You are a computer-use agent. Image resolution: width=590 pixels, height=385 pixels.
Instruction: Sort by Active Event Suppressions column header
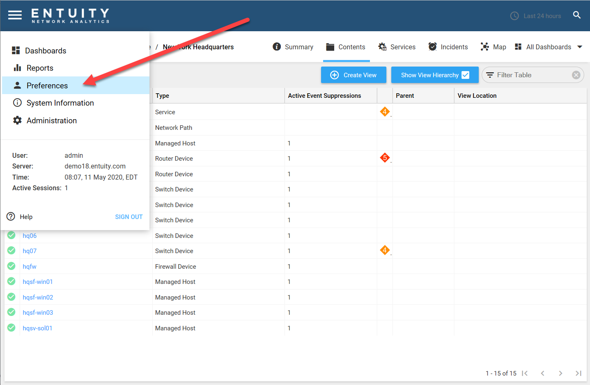(331, 95)
